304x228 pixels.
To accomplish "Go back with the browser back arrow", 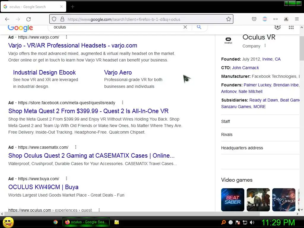I will [7, 19].
